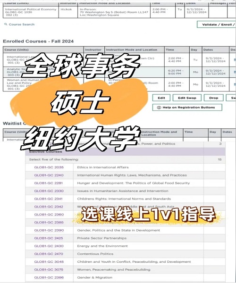Click the info icon on Help button

[159, 108]
